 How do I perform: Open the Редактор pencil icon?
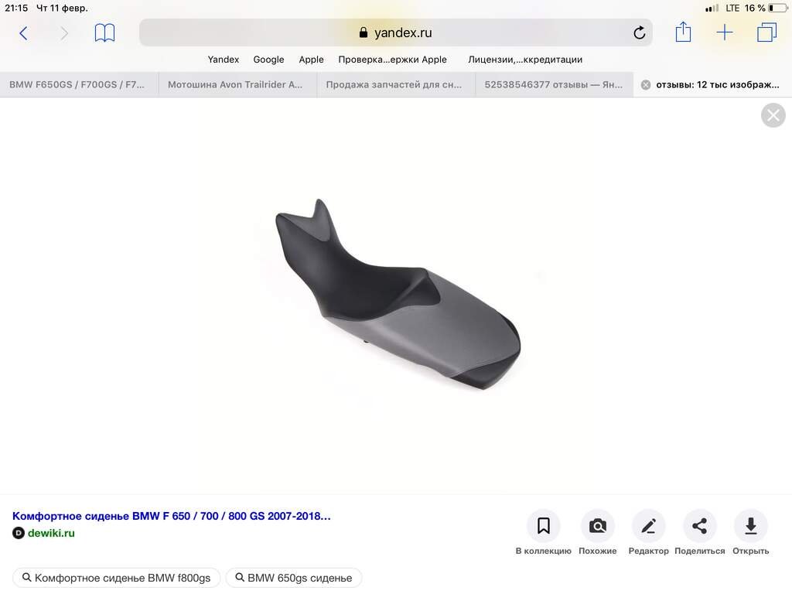pyautogui.click(x=649, y=526)
